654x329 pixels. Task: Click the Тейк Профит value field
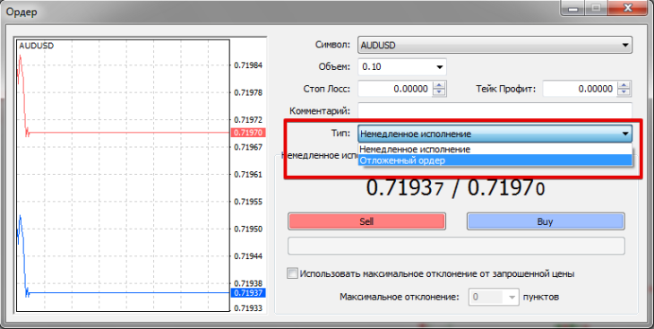tap(580, 89)
